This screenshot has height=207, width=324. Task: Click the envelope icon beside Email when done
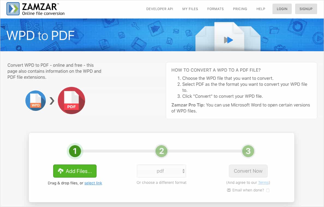(229, 190)
